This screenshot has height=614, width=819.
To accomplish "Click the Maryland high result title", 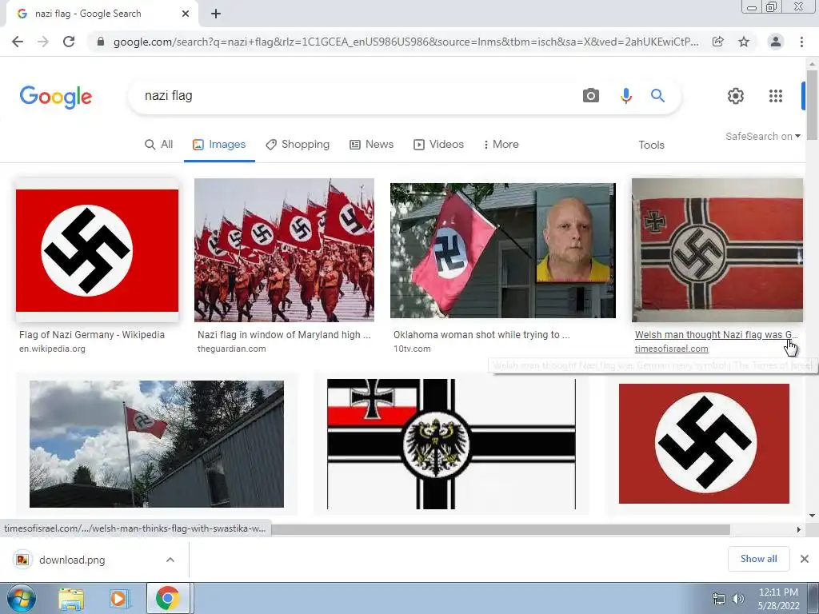I will coord(284,335).
